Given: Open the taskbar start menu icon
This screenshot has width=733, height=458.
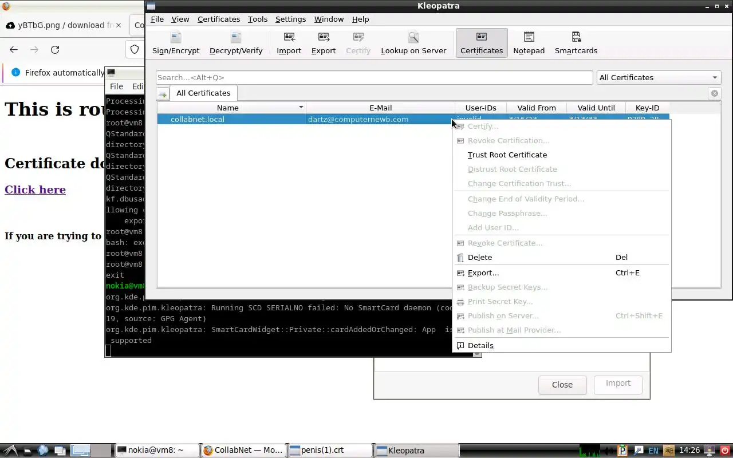Looking at the screenshot, I should pos(10,451).
